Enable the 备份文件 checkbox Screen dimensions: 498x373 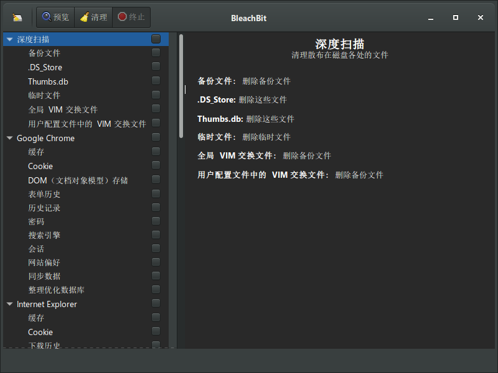point(156,52)
